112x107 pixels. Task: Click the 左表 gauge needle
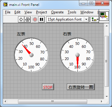coord(26,49)
